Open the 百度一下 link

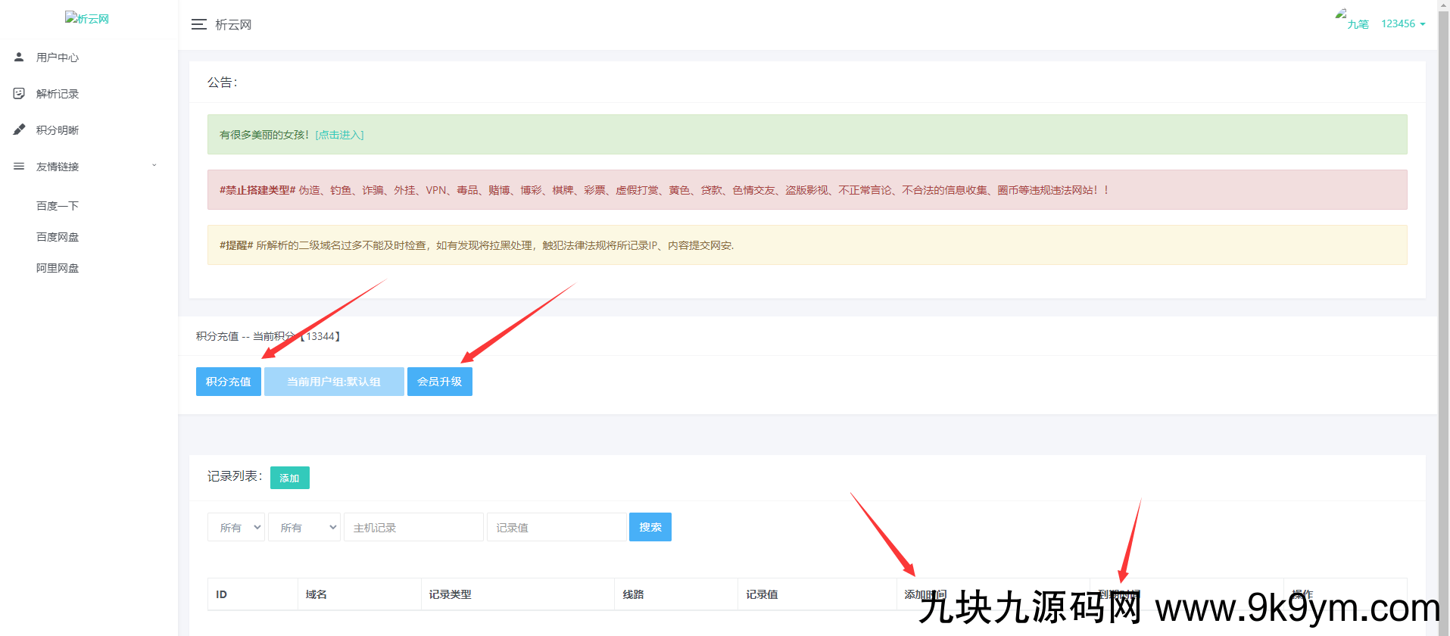(x=58, y=206)
